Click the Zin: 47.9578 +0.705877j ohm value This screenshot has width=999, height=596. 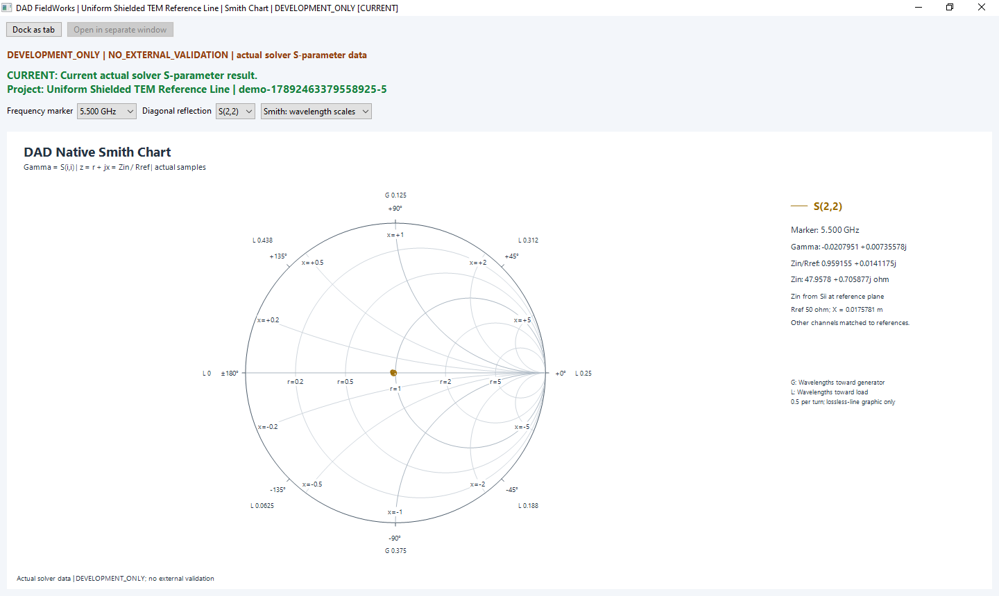tap(839, 279)
